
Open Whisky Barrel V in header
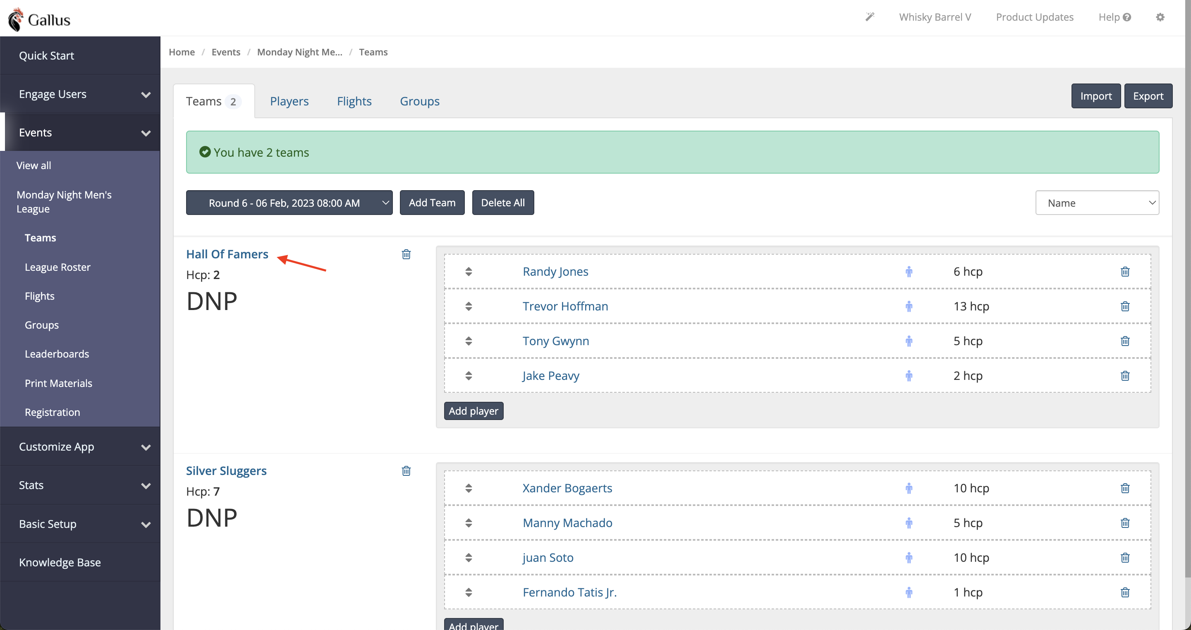point(935,17)
